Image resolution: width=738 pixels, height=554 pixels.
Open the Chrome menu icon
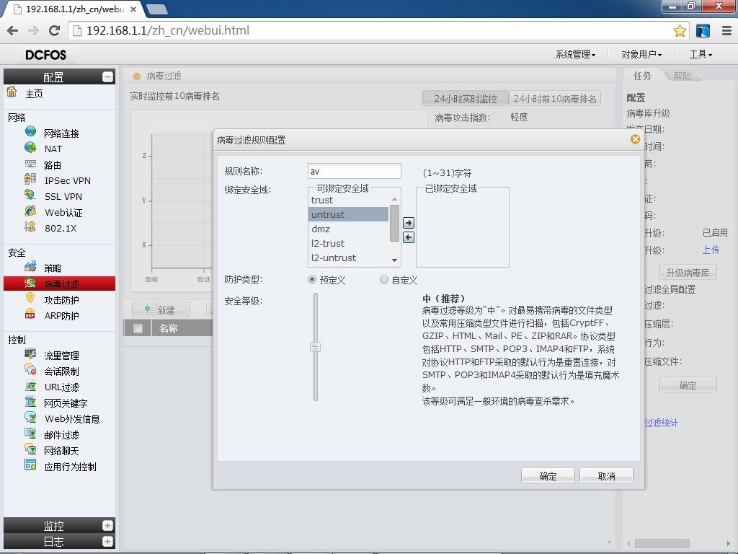(726, 31)
